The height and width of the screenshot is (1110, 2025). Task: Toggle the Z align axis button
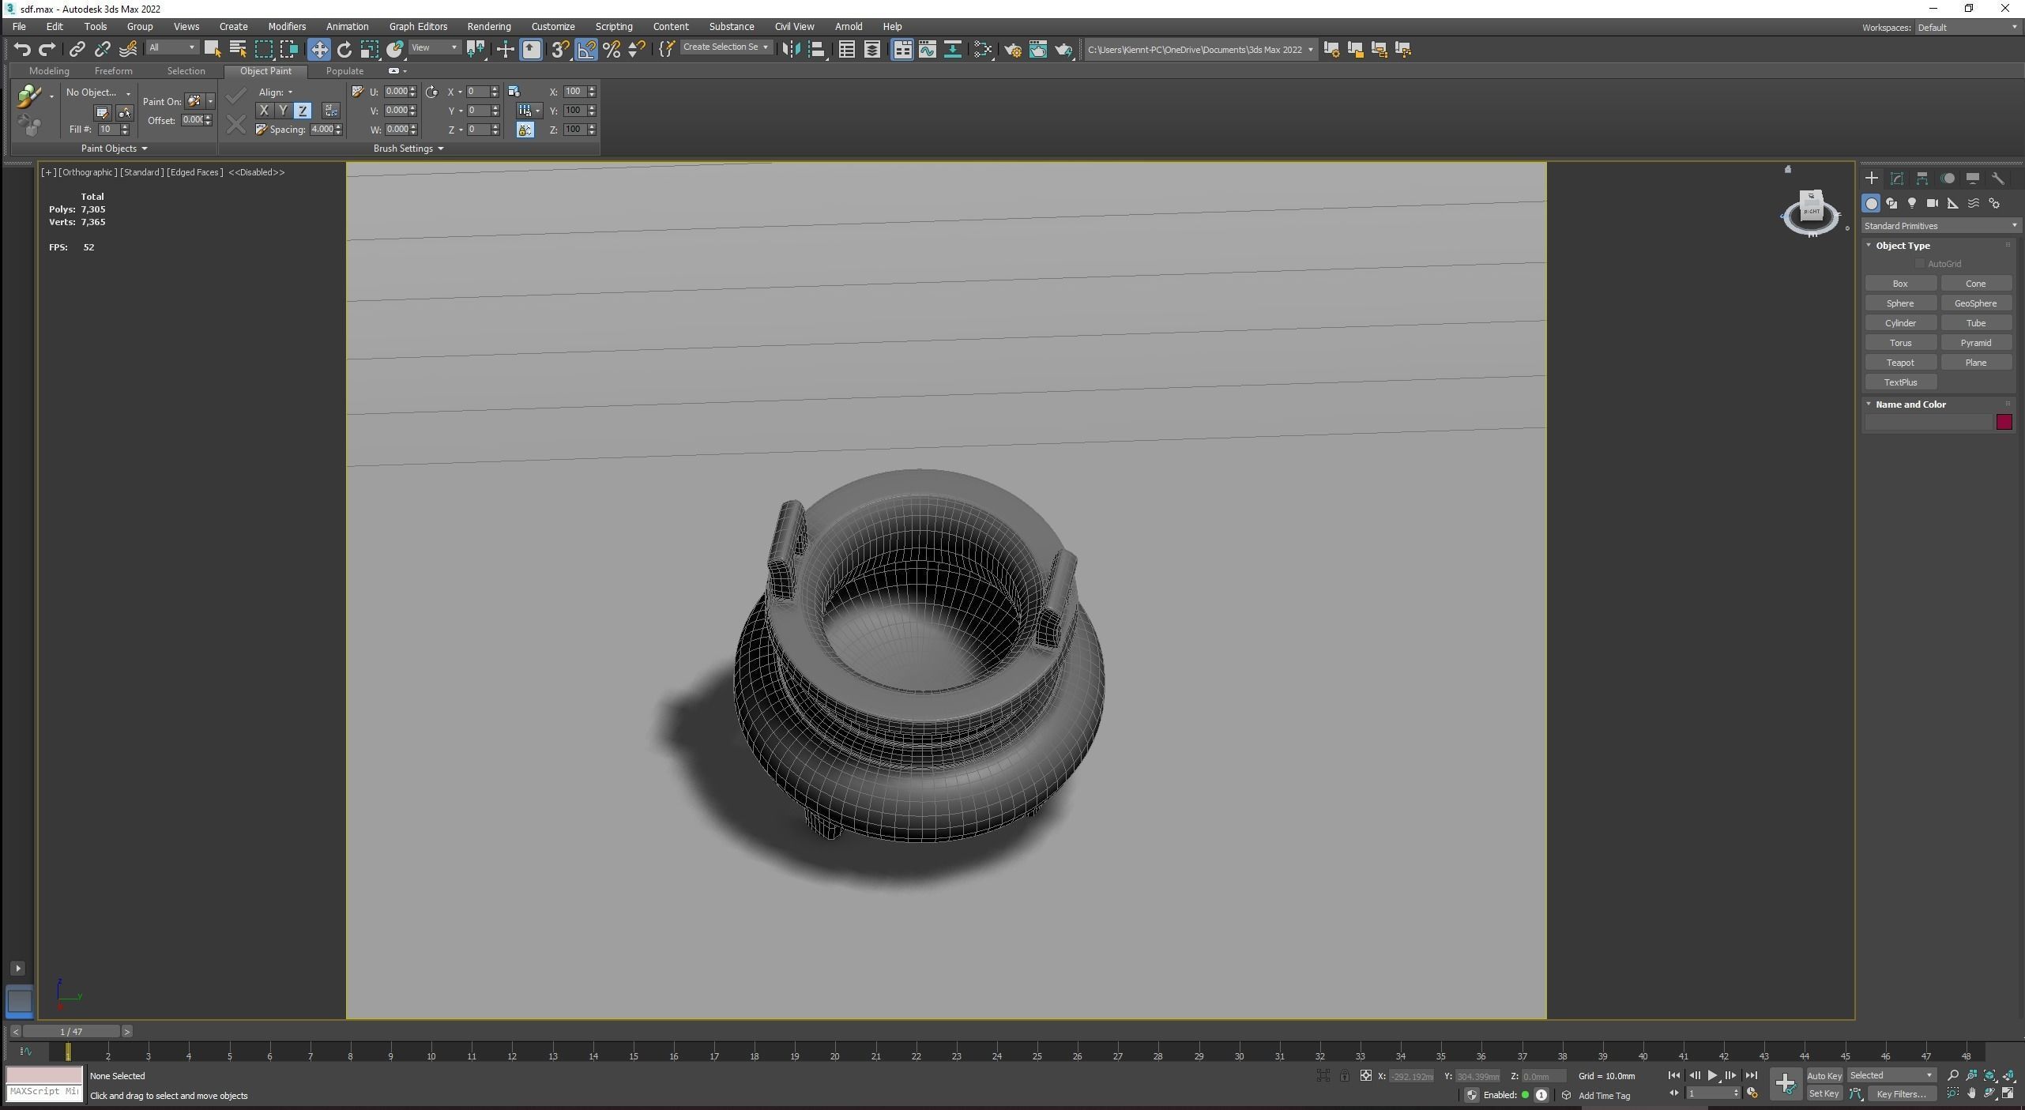click(x=303, y=111)
